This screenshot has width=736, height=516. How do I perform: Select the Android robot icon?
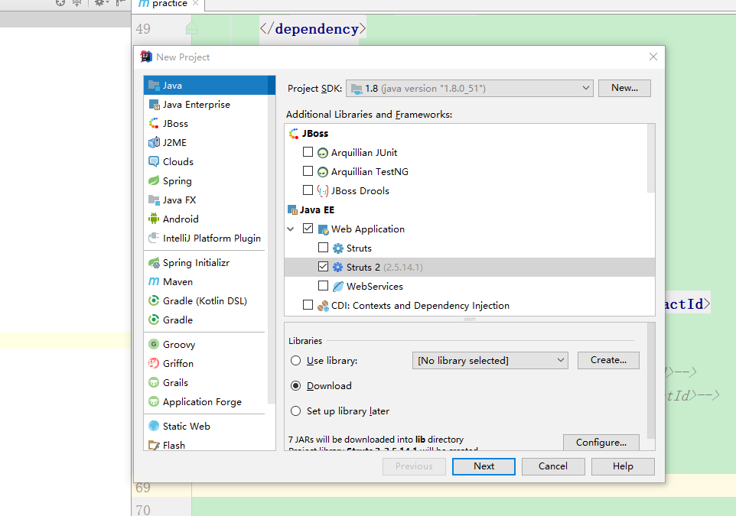154,219
